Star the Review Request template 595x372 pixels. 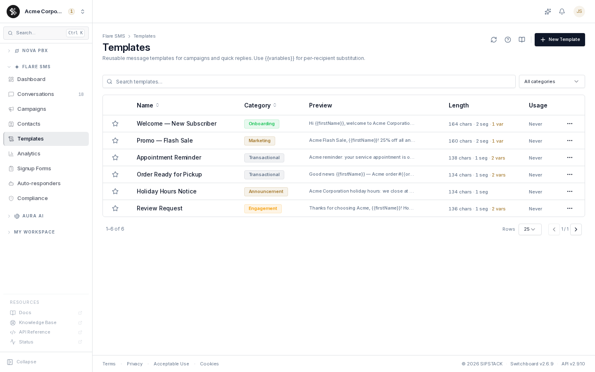115,208
